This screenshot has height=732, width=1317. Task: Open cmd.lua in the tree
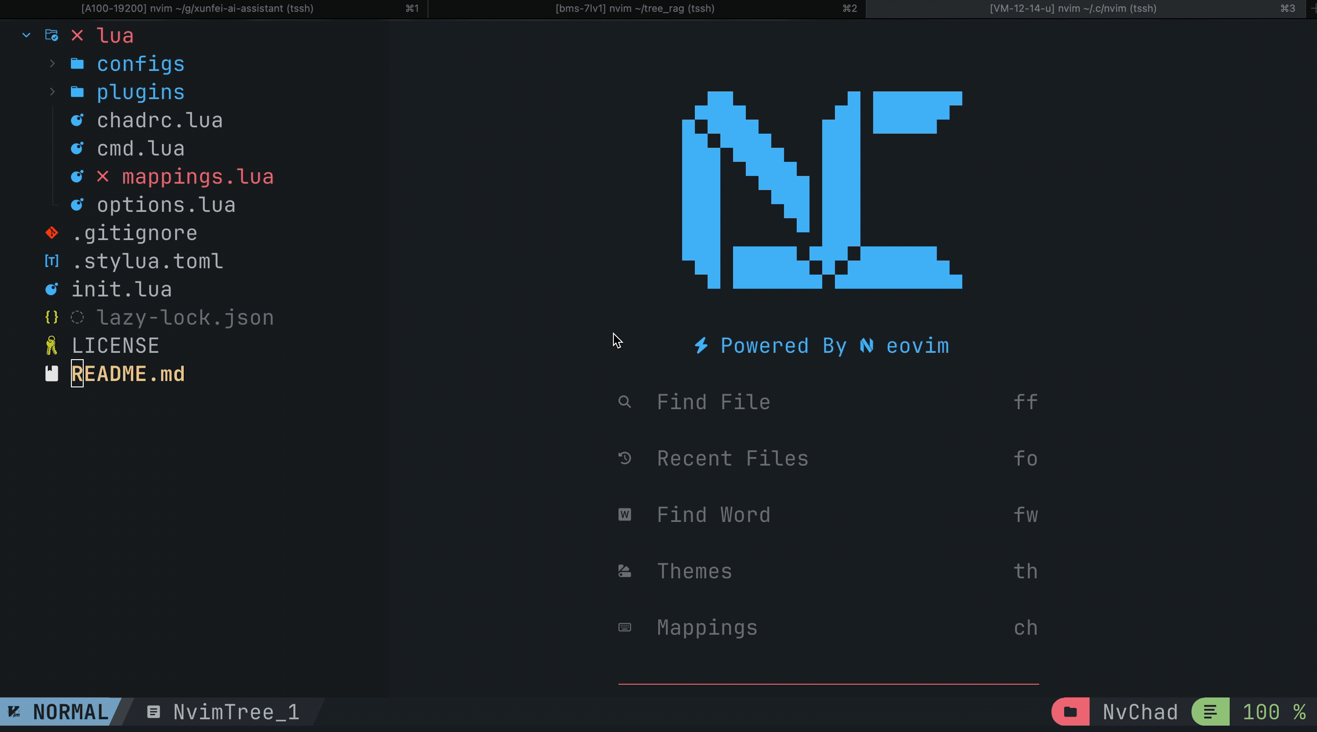tap(141, 148)
